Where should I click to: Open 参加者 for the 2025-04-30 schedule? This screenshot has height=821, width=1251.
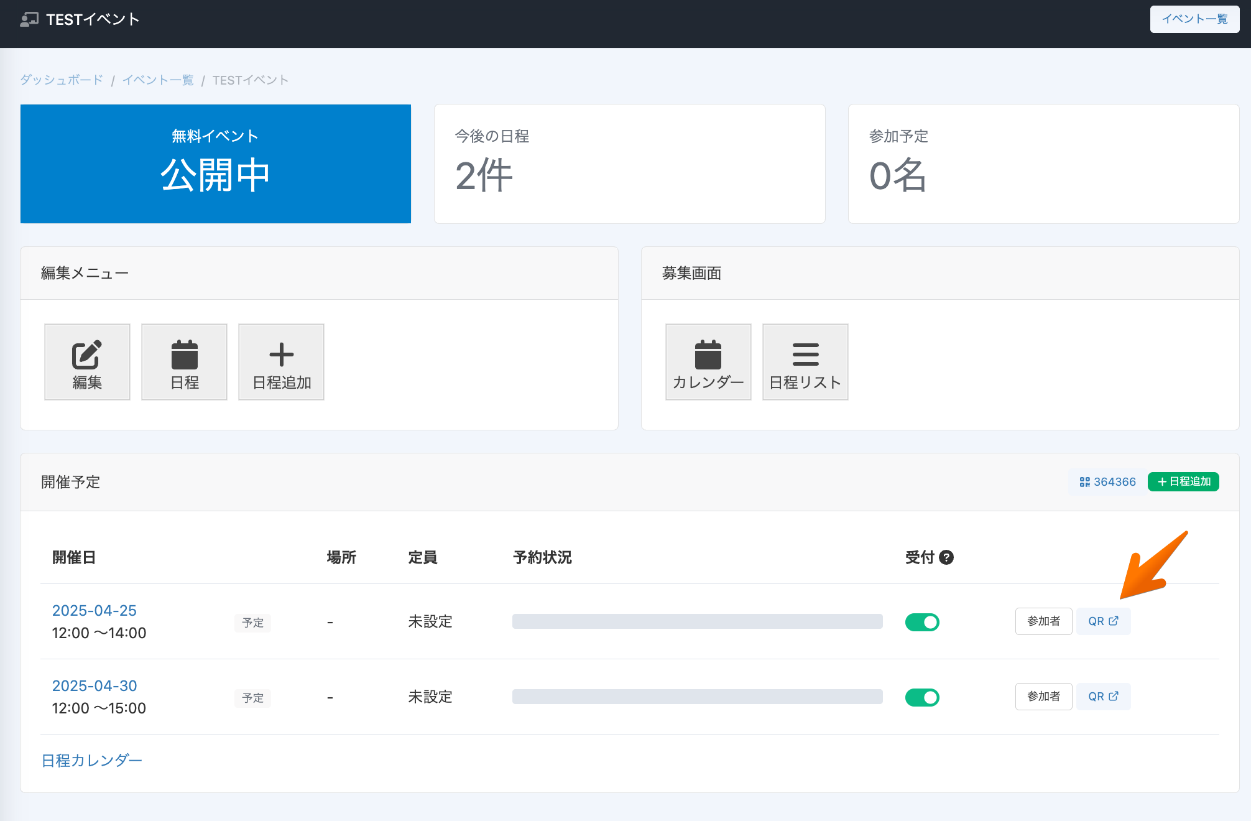point(1043,697)
